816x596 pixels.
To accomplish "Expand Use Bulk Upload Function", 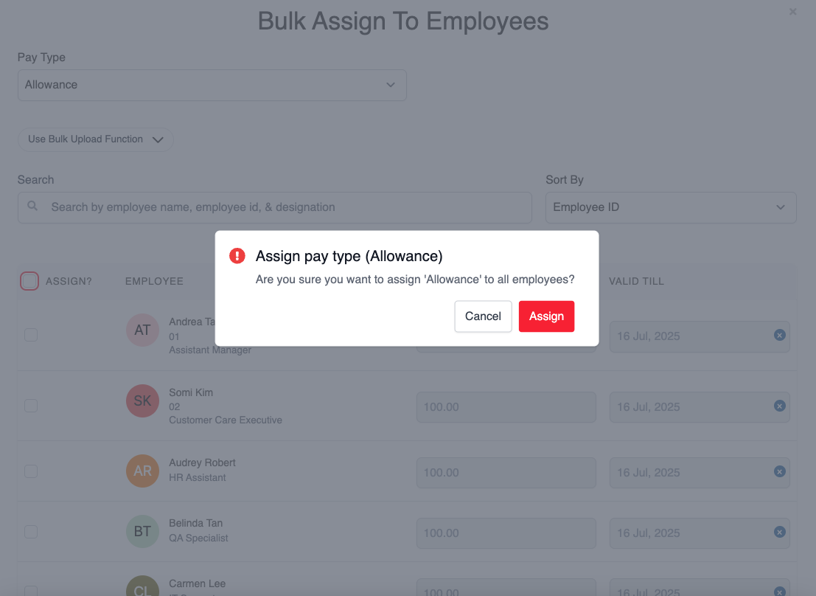I will (96, 139).
